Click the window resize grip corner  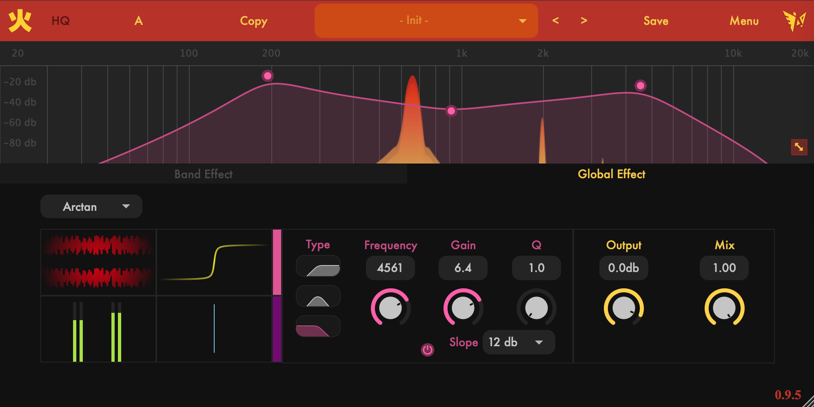click(x=808, y=401)
